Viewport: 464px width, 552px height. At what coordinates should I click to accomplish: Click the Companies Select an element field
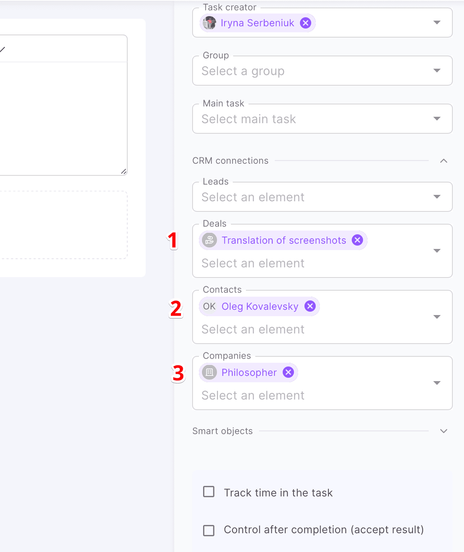point(253,395)
